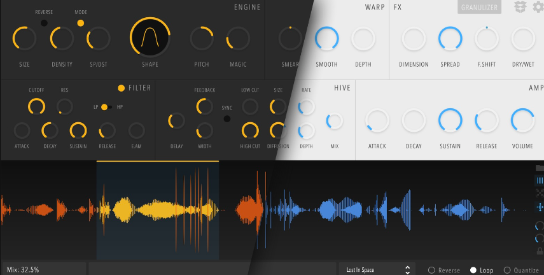Click the DIFFUSION knob

click(278, 130)
